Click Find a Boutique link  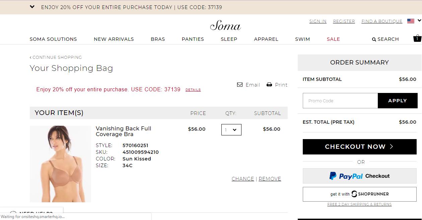point(382,21)
